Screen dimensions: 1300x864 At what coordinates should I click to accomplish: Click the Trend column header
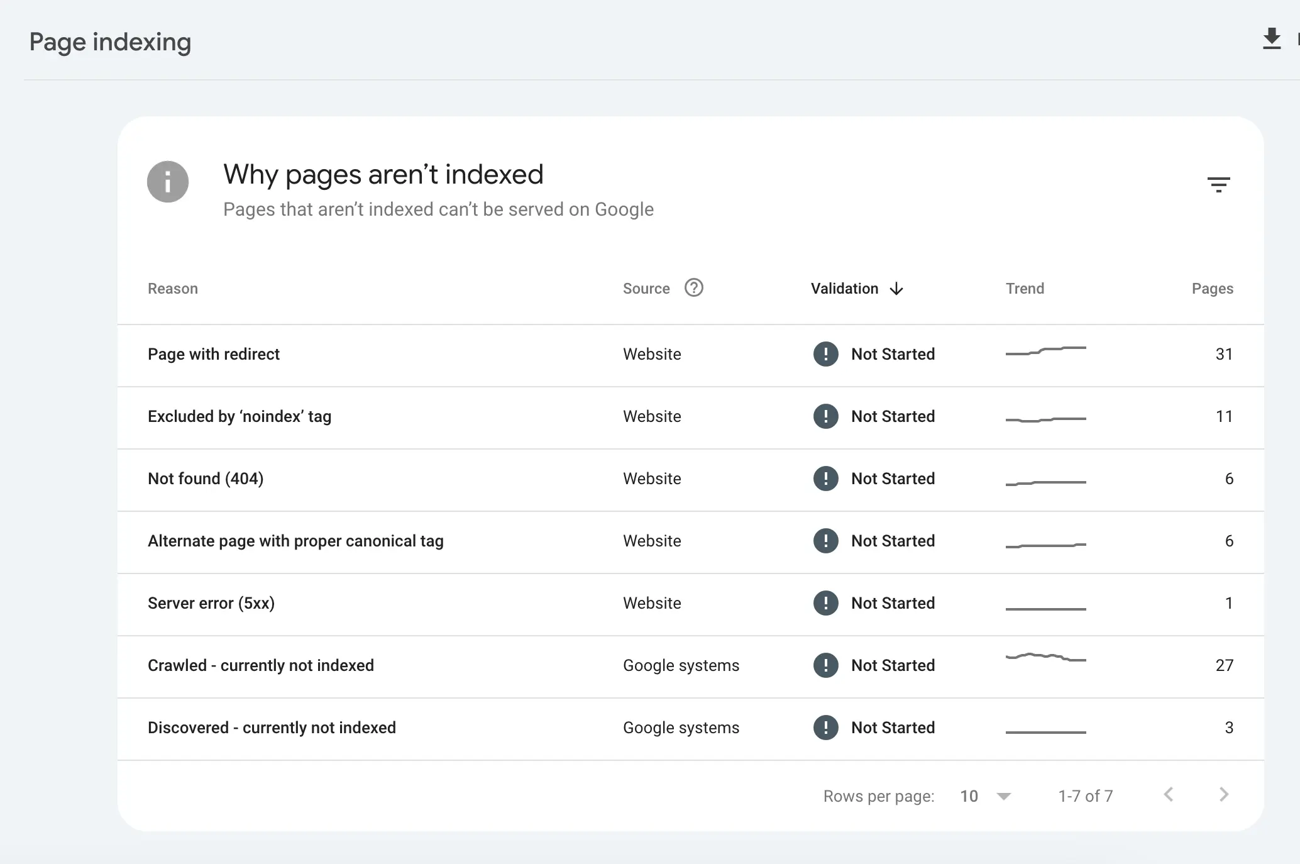click(x=1025, y=289)
